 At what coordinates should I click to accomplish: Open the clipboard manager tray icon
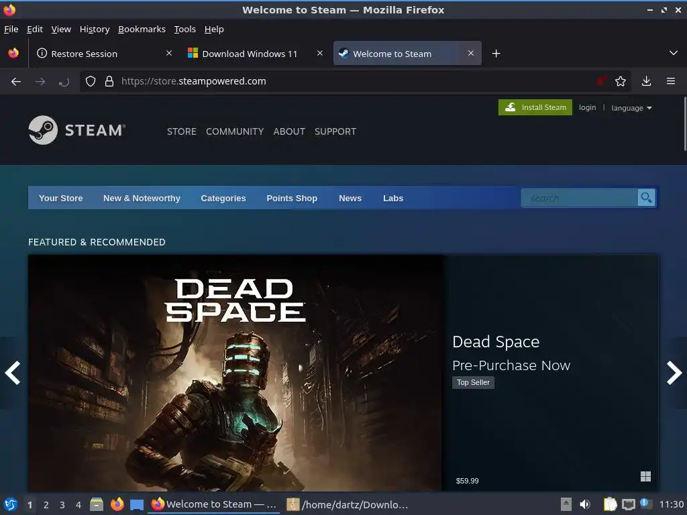[610, 504]
